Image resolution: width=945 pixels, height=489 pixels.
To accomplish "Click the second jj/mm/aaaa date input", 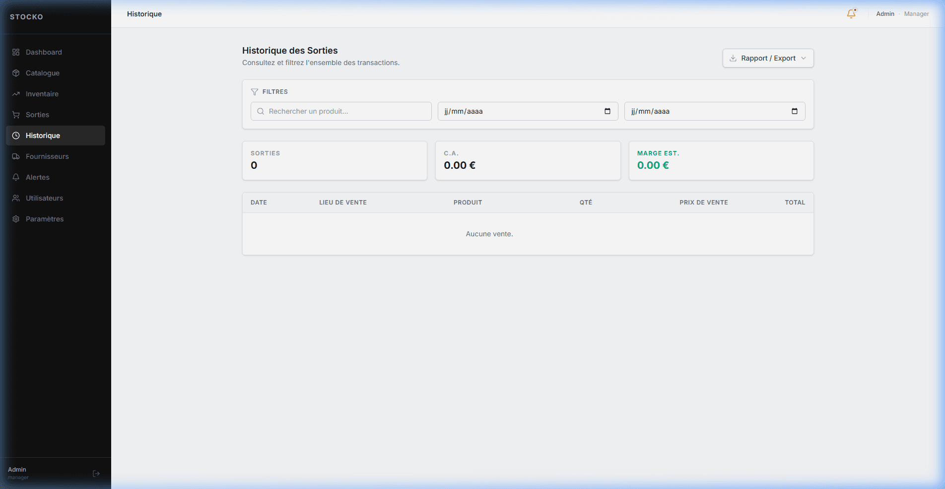I will coord(715,111).
